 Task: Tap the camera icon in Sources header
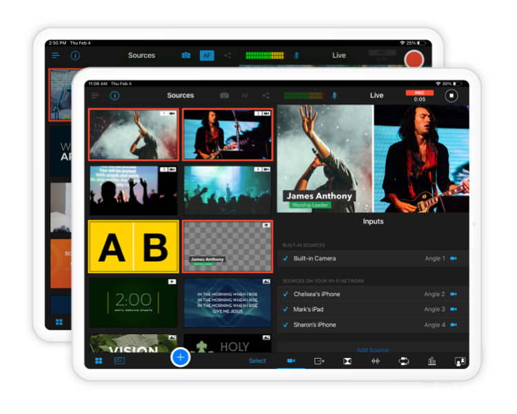(224, 95)
